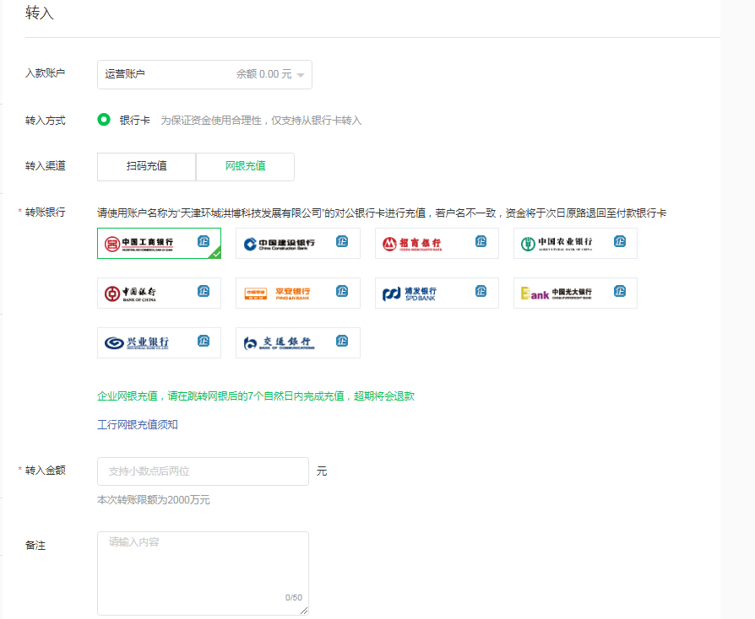Select SPD Bank (浦发银行) card

[x=437, y=293]
